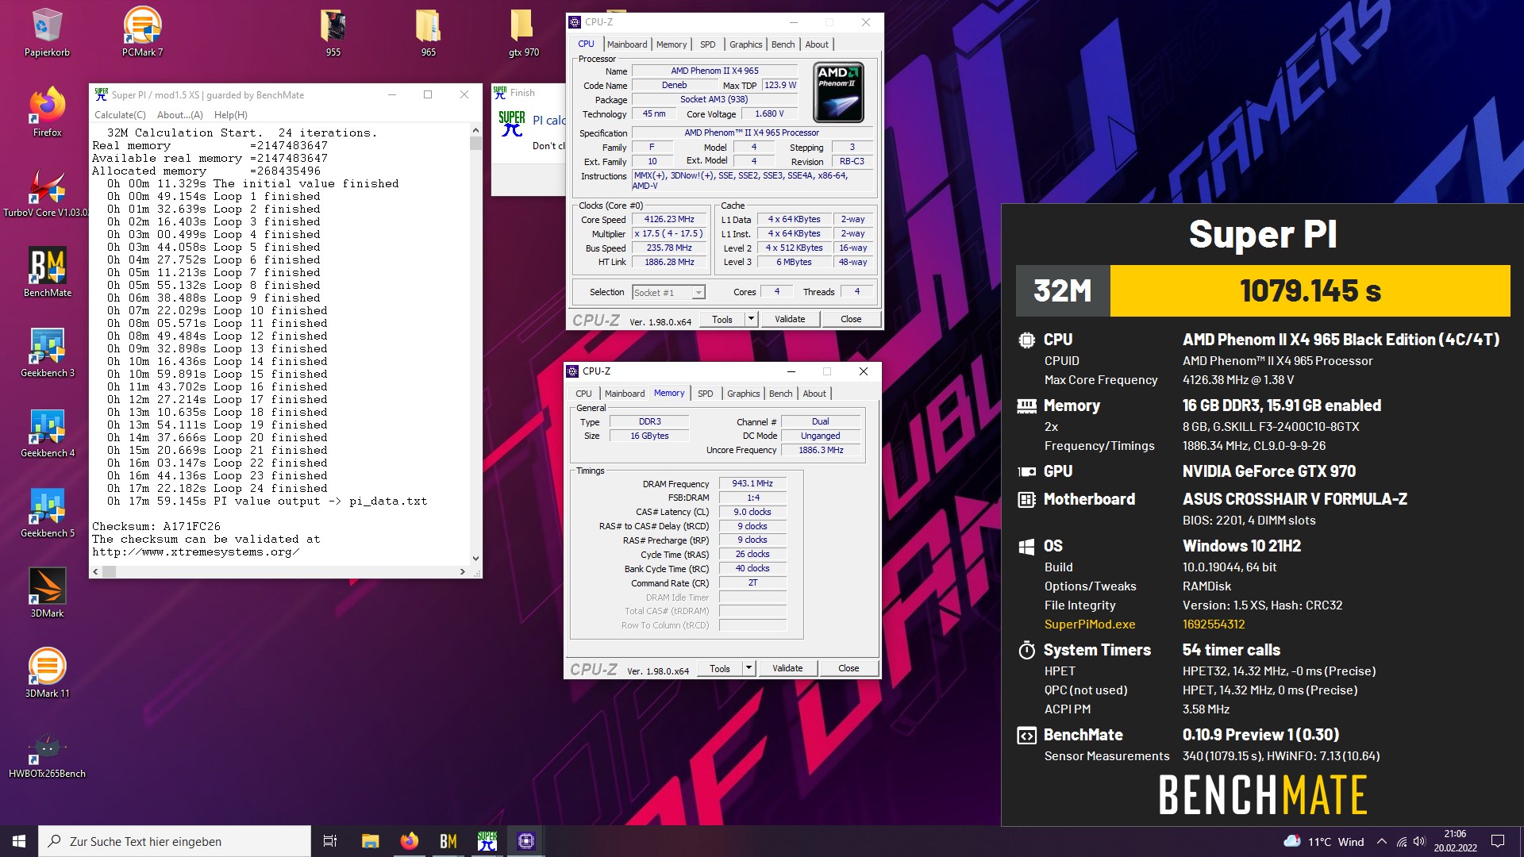Launch TurboV Core desktop shortcut
Viewport: 1524px width, 857px height.
point(46,193)
